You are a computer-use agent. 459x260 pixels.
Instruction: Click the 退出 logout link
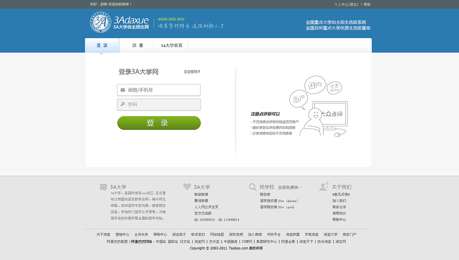(354, 5)
